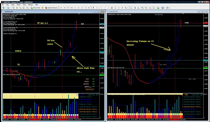
Task: Open the Help menu
Action: 36,5
